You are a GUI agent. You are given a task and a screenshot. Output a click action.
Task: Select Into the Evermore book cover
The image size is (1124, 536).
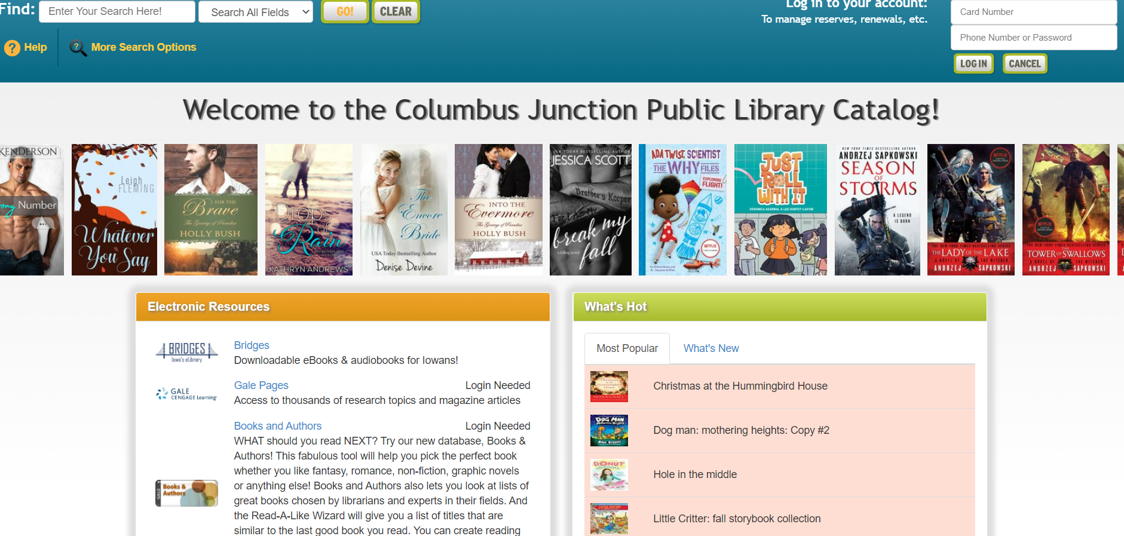498,210
